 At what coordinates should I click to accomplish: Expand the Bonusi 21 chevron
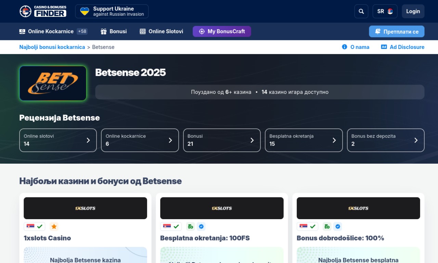tap(252, 140)
